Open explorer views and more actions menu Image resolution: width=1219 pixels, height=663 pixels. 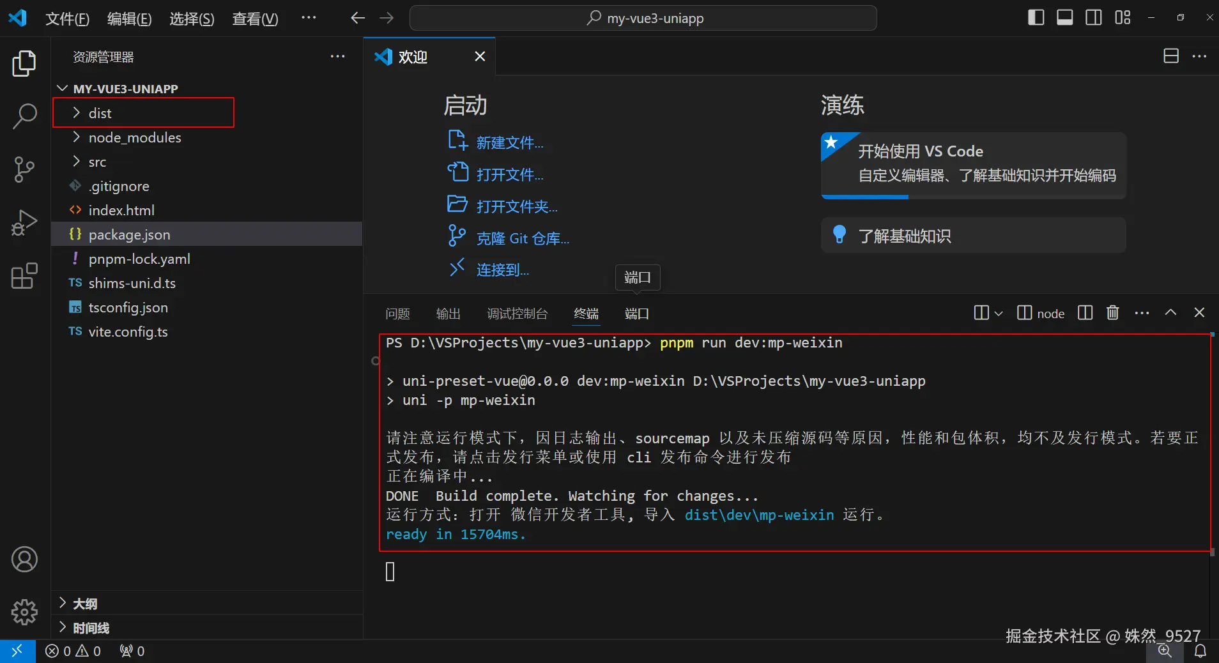(x=337, y=56)
